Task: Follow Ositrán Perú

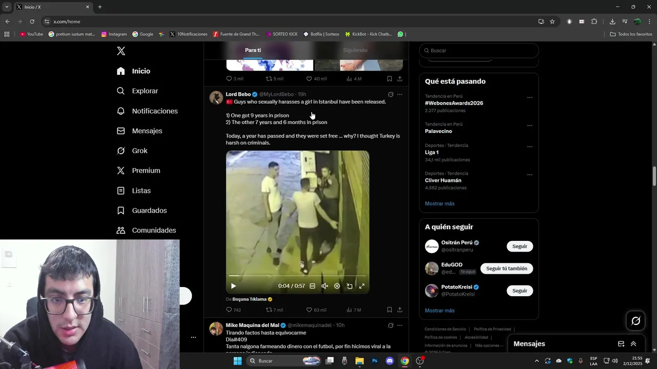Action: [519, 247]
